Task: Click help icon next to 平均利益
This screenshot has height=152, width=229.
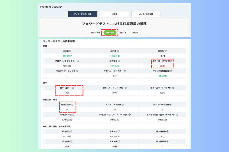Action: (71, 131)
